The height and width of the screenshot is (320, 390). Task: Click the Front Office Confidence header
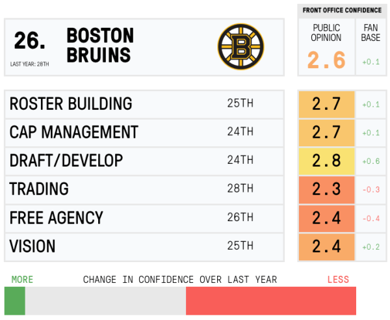point(341,10)
